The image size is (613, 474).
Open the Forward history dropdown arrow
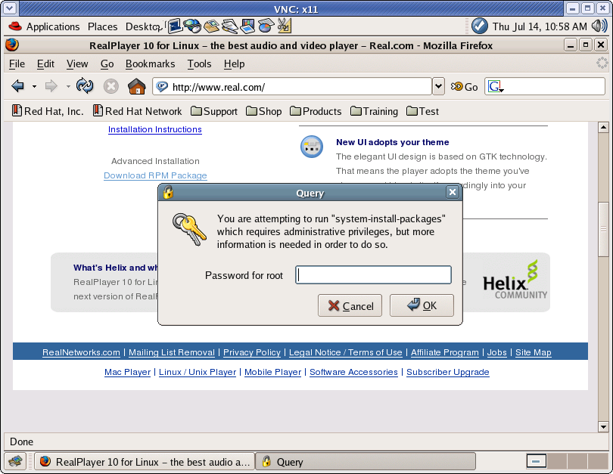point(68,86)
